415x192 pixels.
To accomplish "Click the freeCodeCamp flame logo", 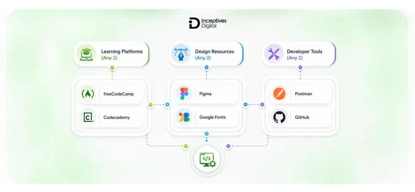I will coord(88,94).
